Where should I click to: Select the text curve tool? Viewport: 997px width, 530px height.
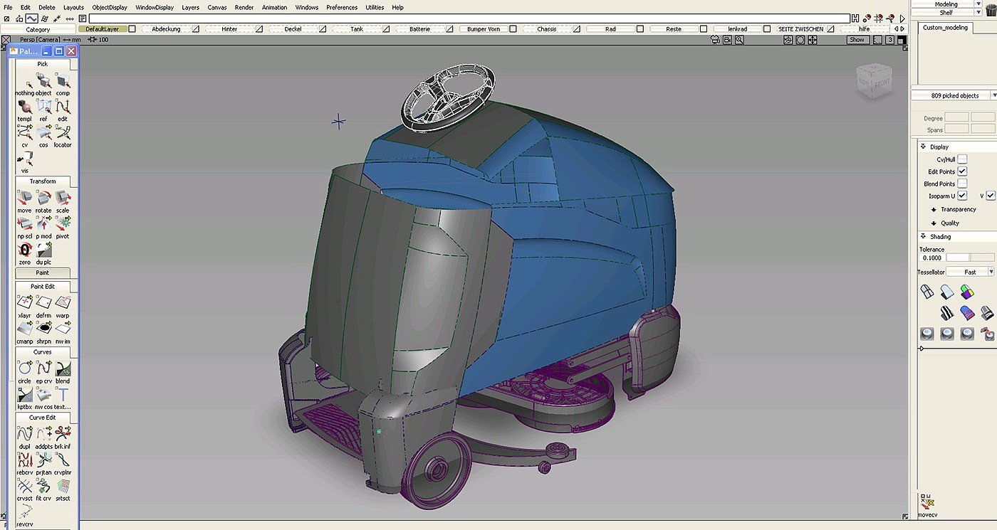point(63,396)
